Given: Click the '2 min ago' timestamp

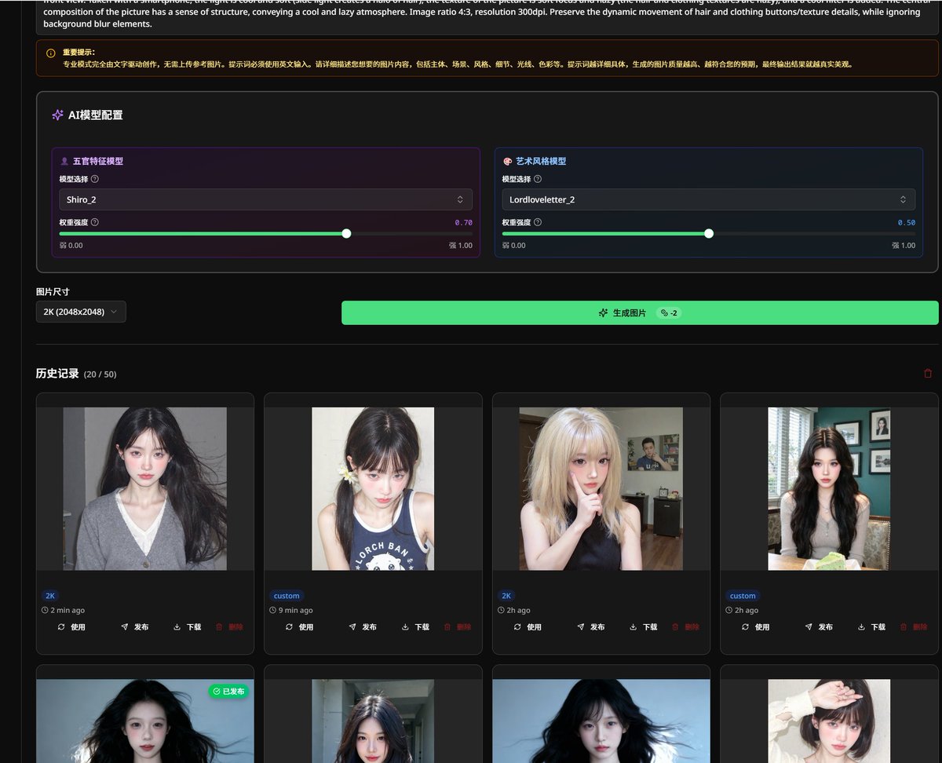Looking at the screenshot, I should 68,610.
